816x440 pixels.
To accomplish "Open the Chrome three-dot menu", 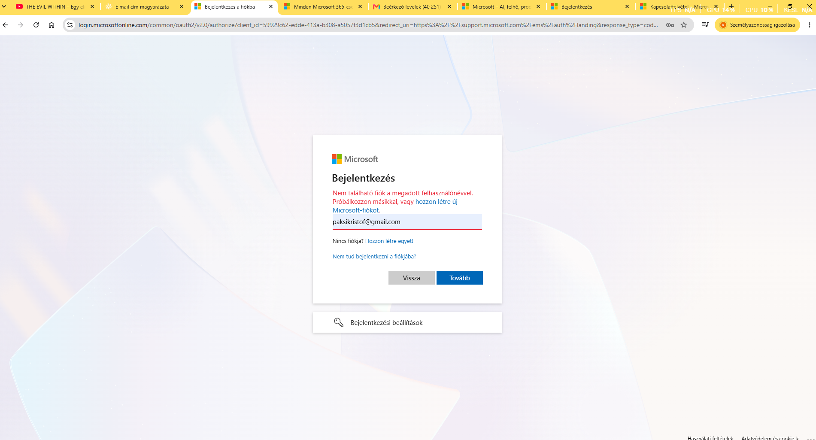I will (x=810, y=25).
